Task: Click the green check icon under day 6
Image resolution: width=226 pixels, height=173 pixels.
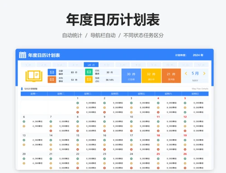Action: pos(24,122)
